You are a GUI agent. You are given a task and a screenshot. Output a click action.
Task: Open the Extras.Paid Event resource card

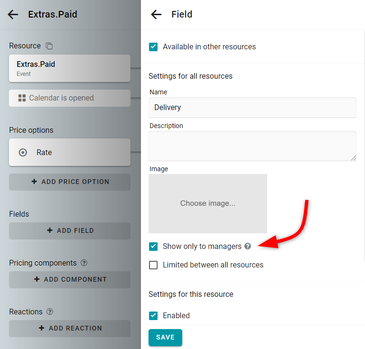click(70, 68)
